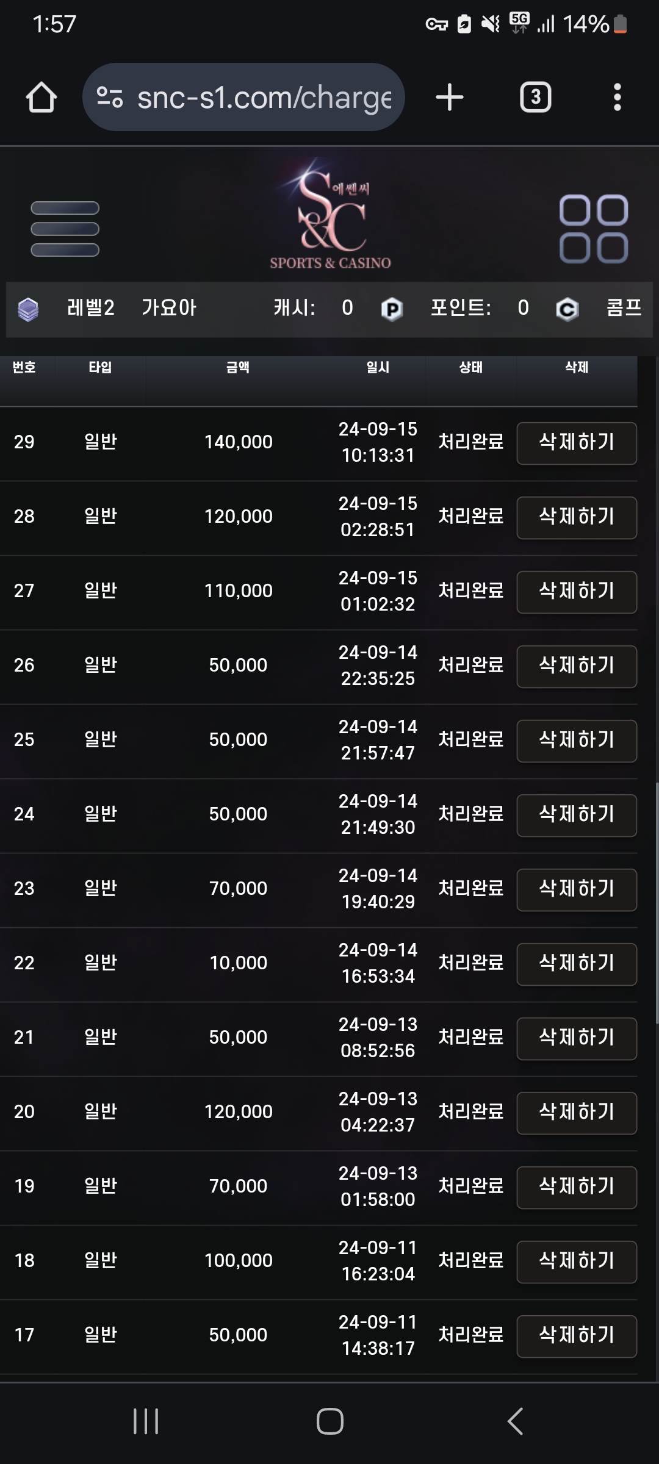659x1464 pixels.
Task: Open the hamburger menu on the site header
Action: click(65, 229)
